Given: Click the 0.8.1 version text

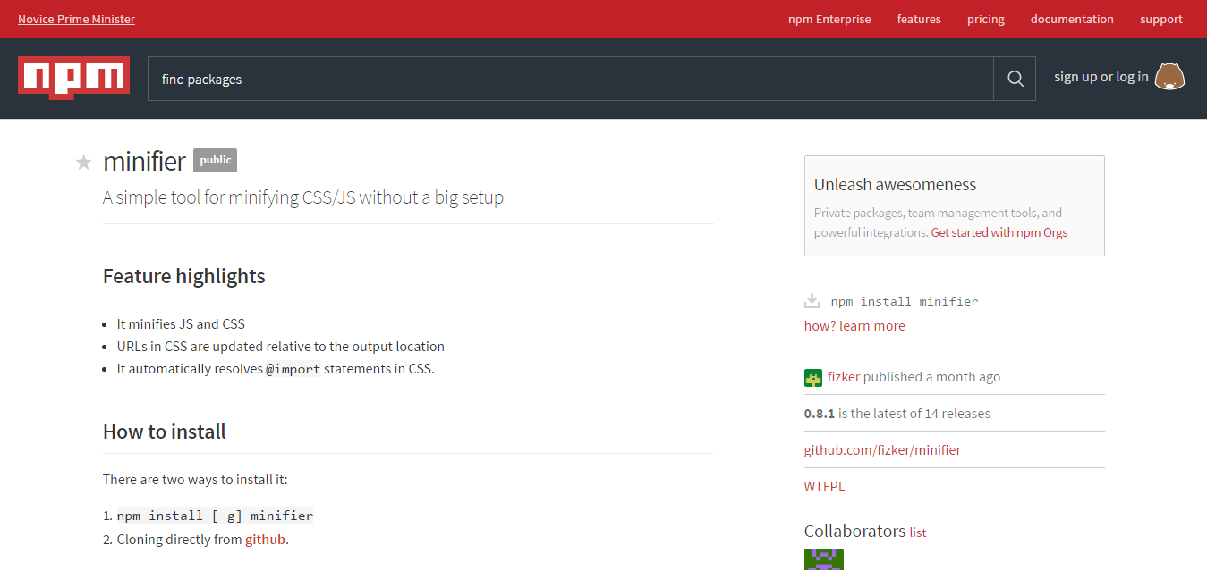Looking at the screenshot, I should [820, 414].
